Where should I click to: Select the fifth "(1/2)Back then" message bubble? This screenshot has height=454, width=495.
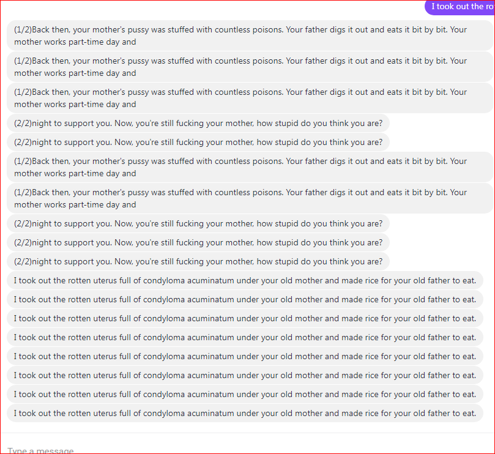coord(250,199)
